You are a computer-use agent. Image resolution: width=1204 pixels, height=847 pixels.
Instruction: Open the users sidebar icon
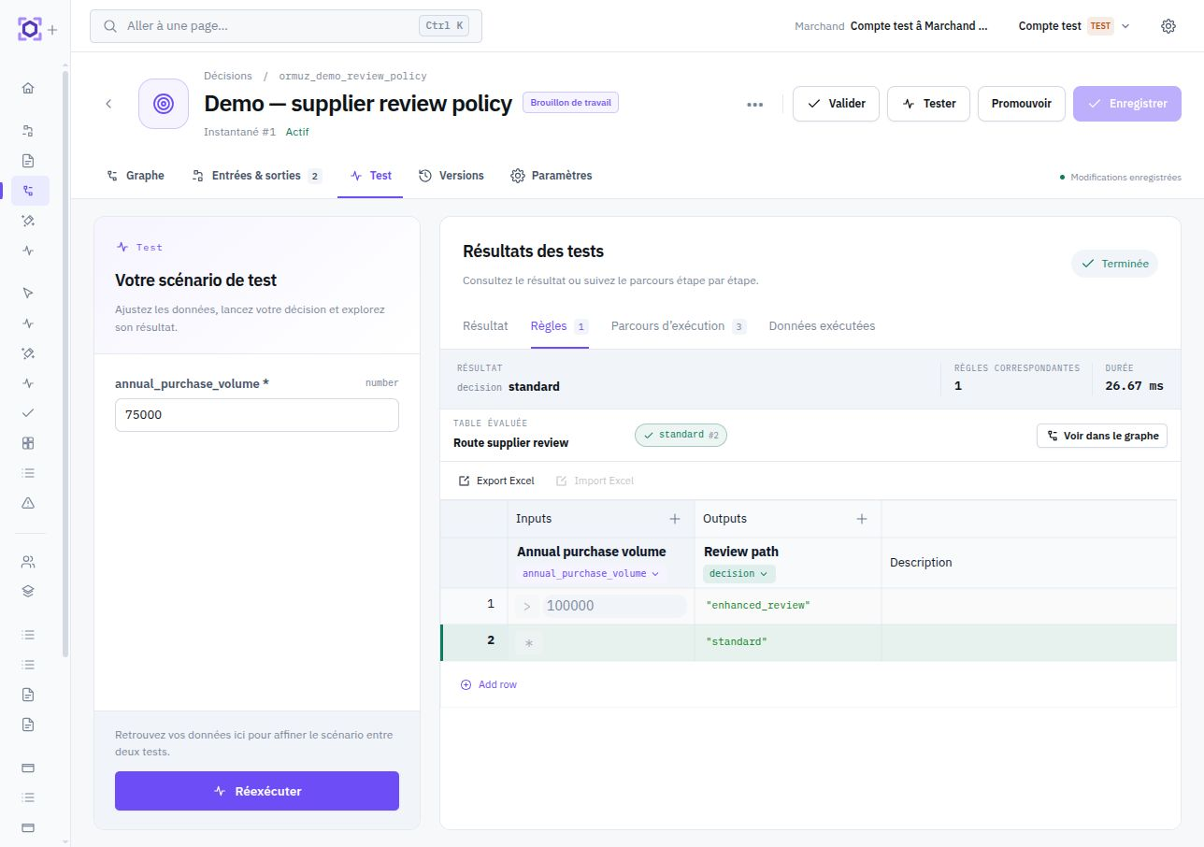tap(28, 562)
